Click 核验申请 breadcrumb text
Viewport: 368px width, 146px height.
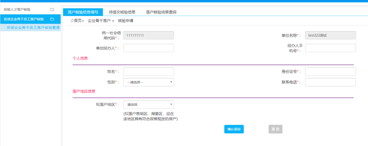tap(126, 21)
